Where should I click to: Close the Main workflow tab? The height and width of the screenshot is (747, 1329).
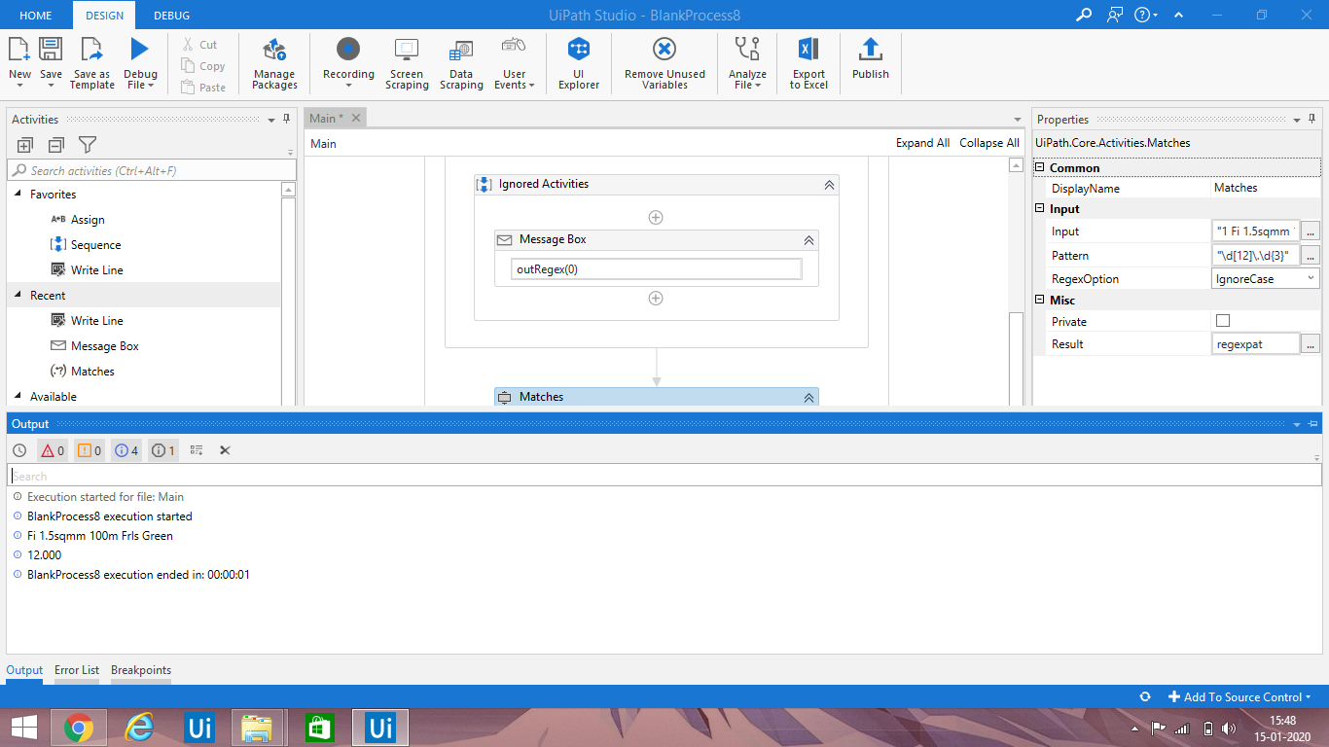click(356, 119)
